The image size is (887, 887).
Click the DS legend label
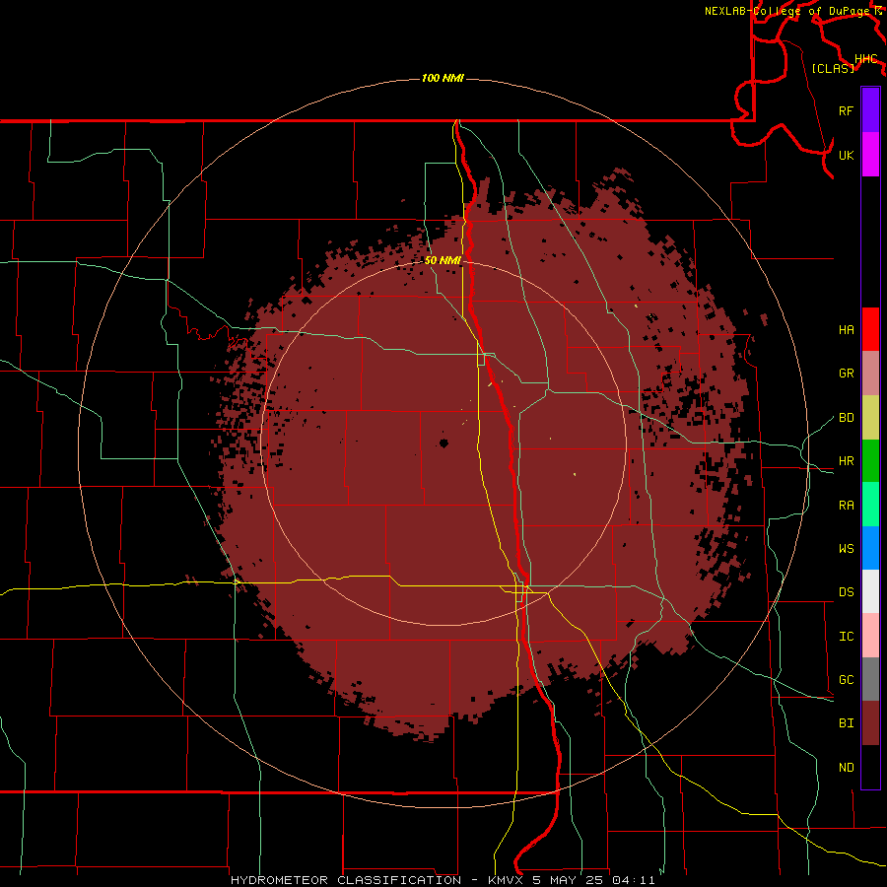pos(847,592)
